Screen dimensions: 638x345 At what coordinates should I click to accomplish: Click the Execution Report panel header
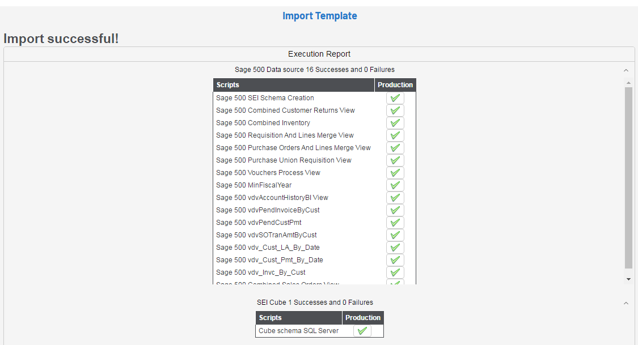point(319,54)
